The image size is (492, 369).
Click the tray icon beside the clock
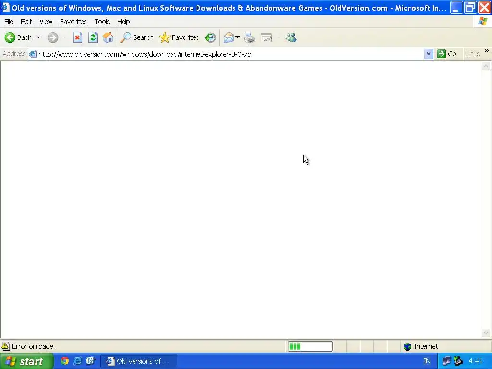point(458,361)
